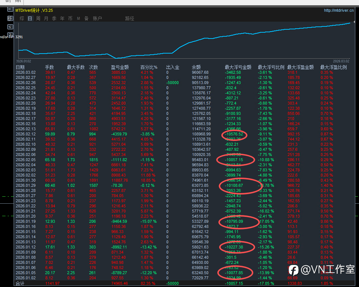Switch to the 季 quarterly tab
The image size is (359, 287).
(54, 18)
